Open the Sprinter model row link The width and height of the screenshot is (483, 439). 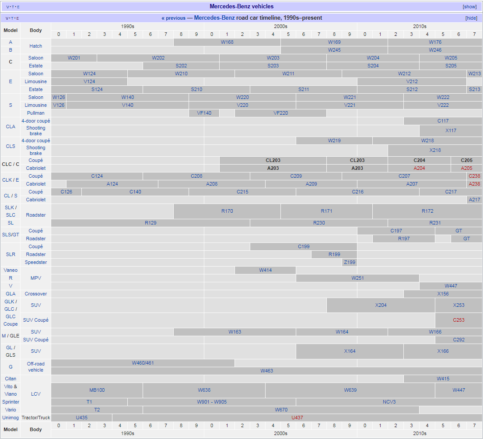(x=10, y=402)
